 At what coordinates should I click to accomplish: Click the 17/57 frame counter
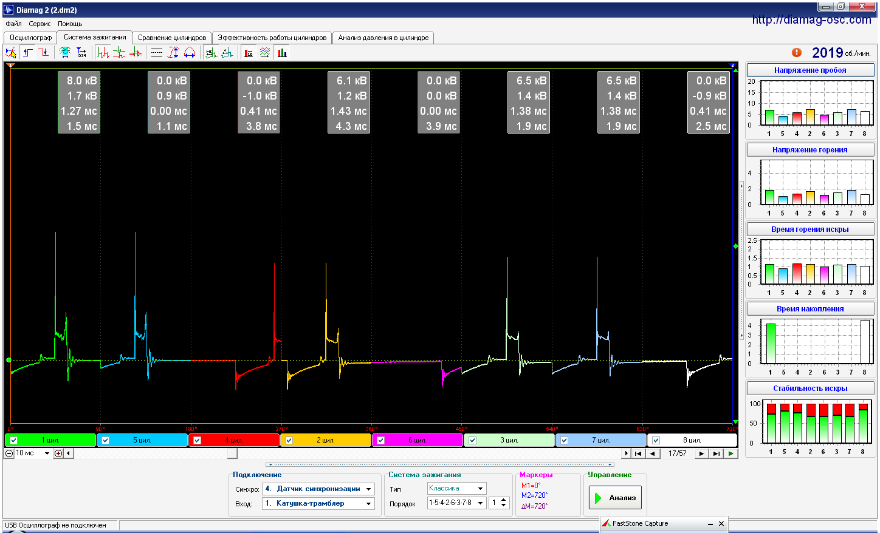click(677, 453)
